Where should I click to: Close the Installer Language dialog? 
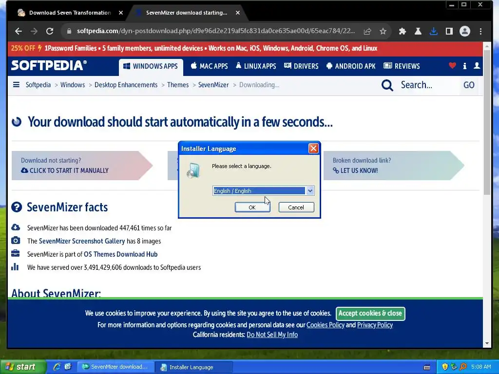tap(313, 148)
